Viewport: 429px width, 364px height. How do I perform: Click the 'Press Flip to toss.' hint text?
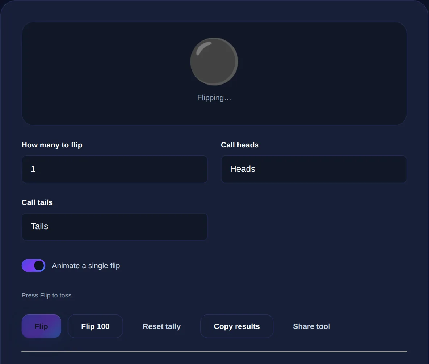[47, 295]
